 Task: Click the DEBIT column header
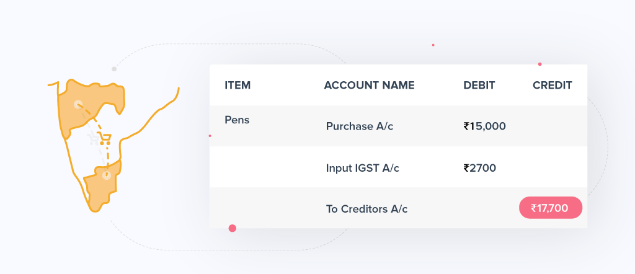tap(479, 86)
